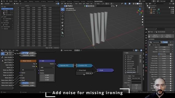The height and width of the screenshot is (98, 175).
Task: Adjust Distortion slider on Noise Texture node
Action: click(28, 85)
